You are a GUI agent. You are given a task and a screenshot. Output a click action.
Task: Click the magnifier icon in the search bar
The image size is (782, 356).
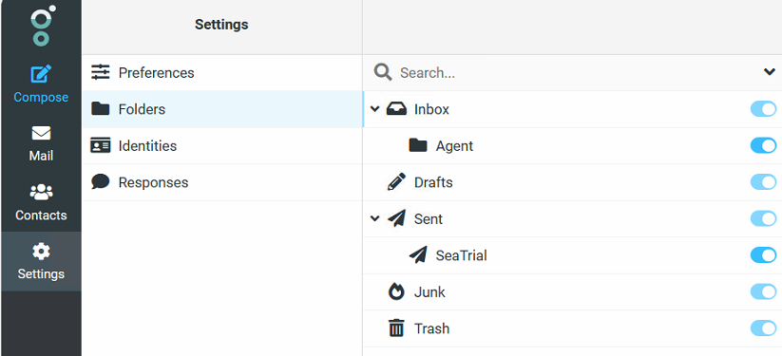pyautogui.click(x=383, y=72)
